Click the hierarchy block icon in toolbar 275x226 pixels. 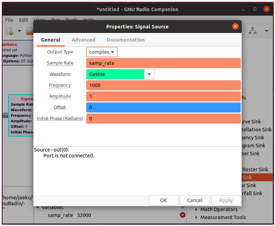tap(252, 31)
